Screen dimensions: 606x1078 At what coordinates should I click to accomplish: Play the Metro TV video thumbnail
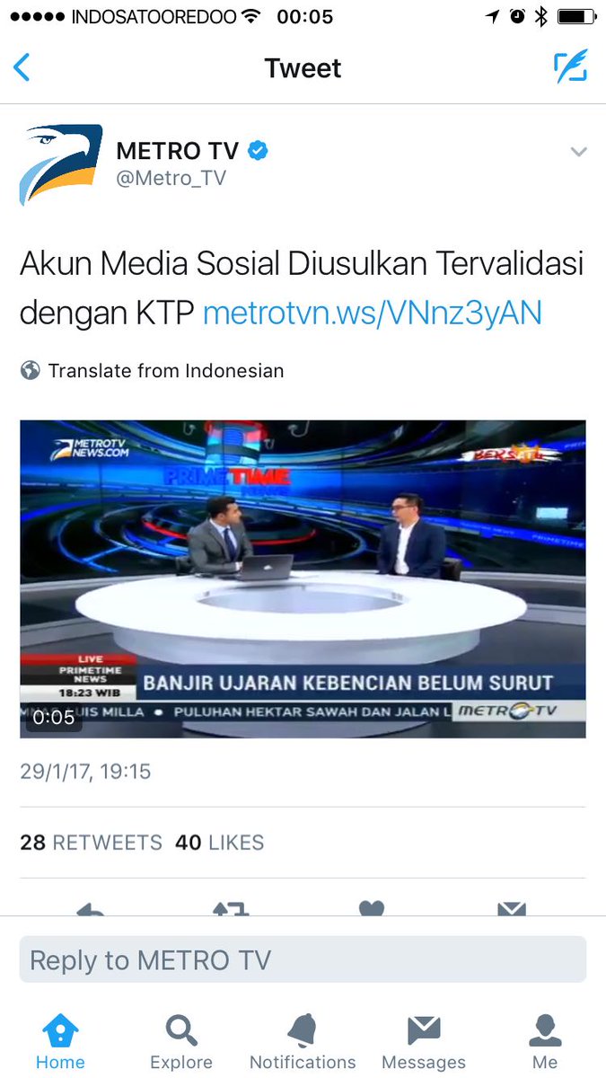[x=303, y=579]
